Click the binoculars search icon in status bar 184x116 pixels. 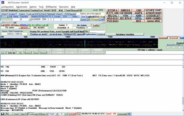[7, 114]
